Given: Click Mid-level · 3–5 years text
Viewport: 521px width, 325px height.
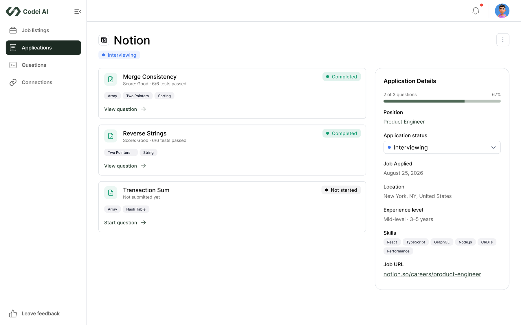Looking at the screenshot, I should [408, 219].
